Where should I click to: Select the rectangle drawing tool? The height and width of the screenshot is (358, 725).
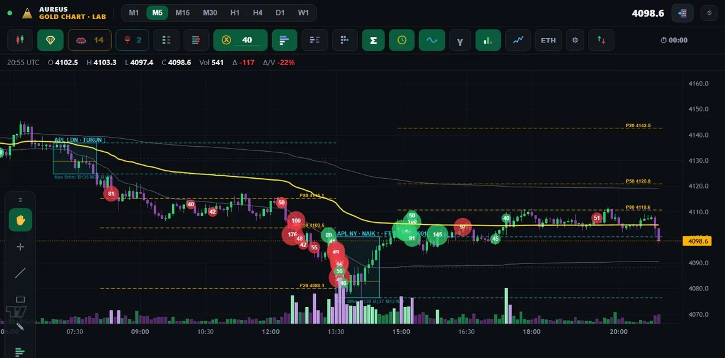click(20, 299)
